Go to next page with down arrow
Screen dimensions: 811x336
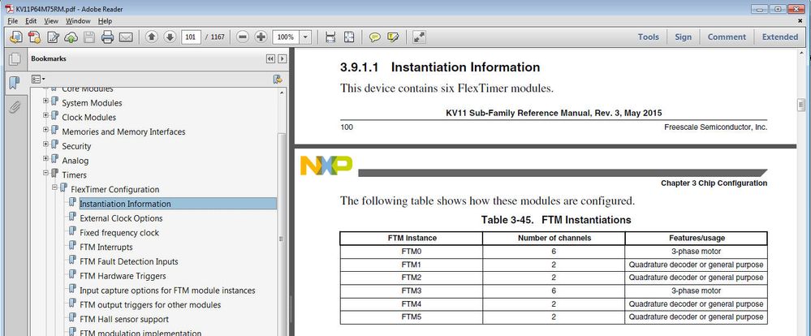point(170,37)
